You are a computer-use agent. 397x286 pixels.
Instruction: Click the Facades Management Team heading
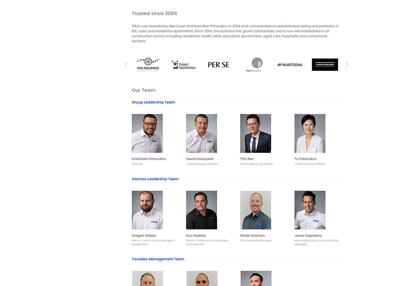coord(158,259)
